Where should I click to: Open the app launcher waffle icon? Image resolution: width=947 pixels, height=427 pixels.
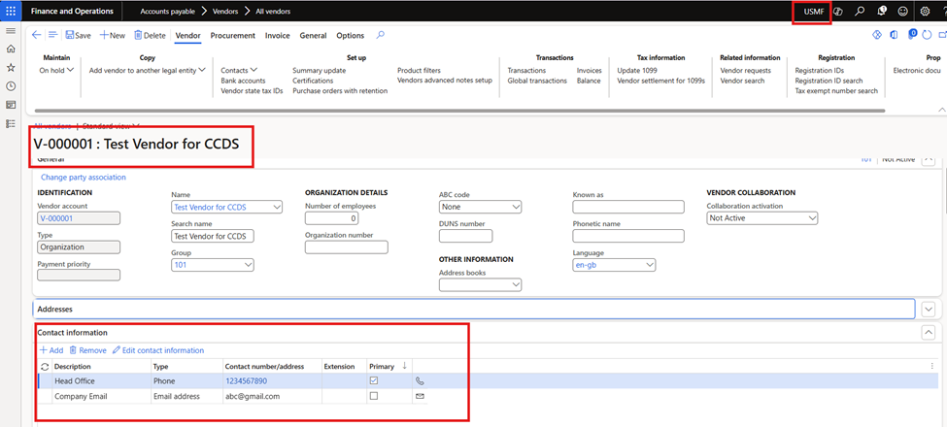point(11,11)
